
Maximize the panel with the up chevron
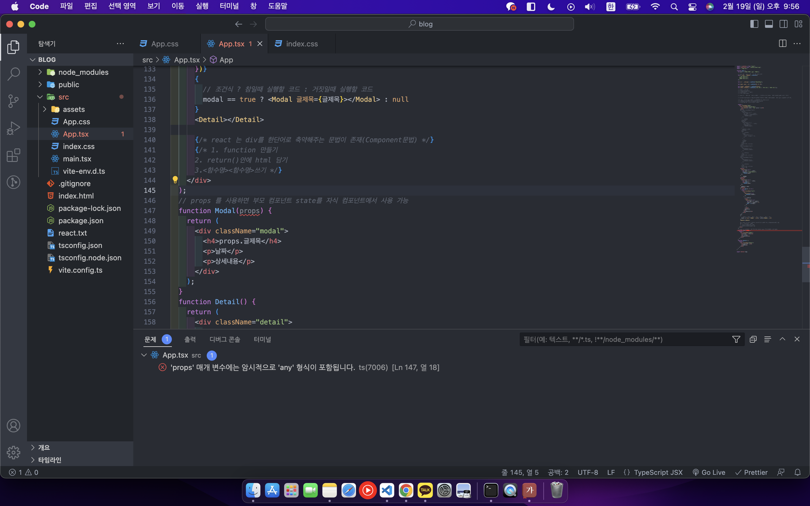[782, 339]
